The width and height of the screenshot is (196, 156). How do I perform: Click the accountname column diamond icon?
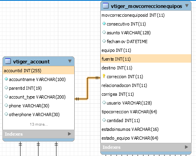tap(6, 79)
